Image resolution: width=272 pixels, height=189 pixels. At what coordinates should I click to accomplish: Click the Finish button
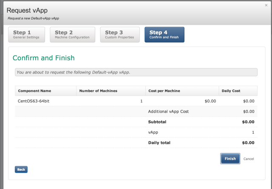230,158
